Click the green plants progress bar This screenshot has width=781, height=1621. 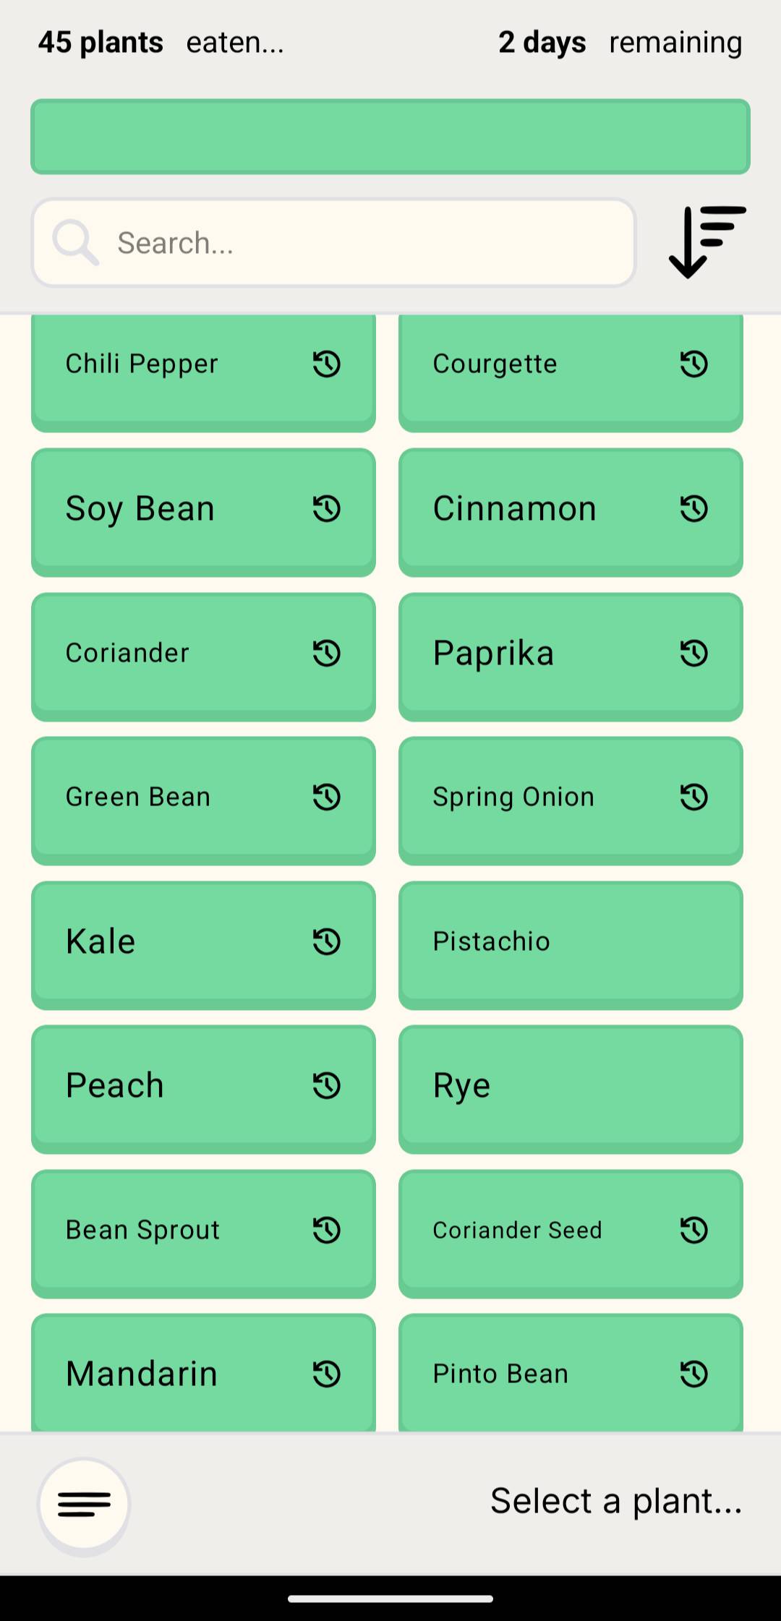(390, 137)
